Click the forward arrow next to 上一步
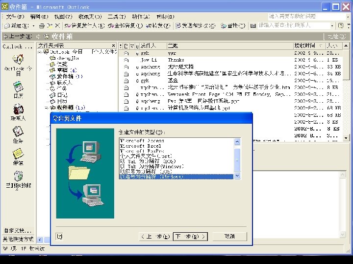Image resolution: width=353 pixels, height=264 pixels. pyautogui.click(x=38, y=36)
